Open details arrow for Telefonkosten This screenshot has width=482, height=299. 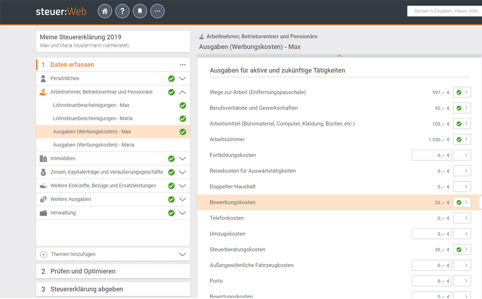click(x=462, y=218)
